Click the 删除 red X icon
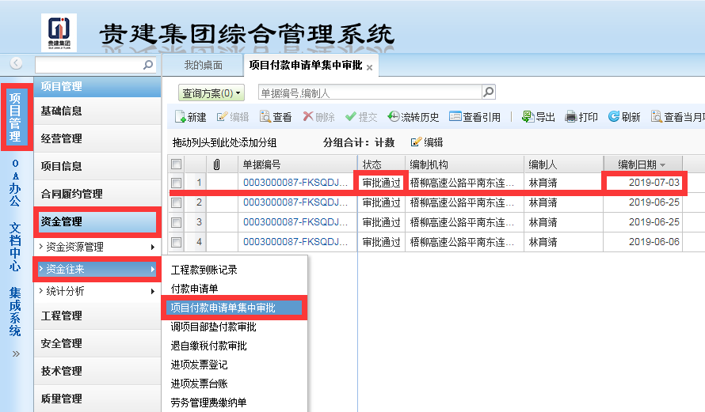This screenshot has width=705, height=412. click(x=308, y=117)
